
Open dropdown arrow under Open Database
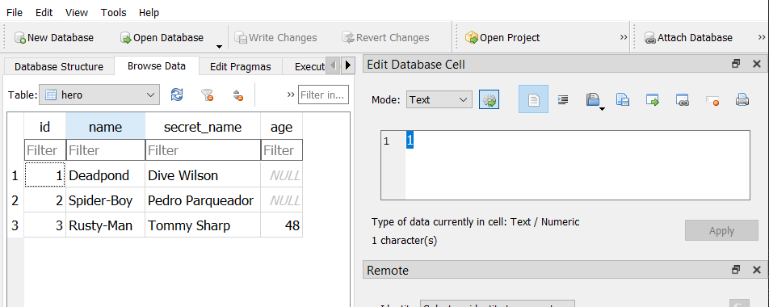[x=219, y=47]
